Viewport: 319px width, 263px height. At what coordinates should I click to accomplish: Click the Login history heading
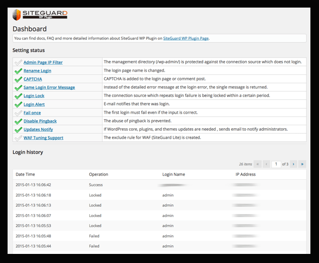pos(28,152)
